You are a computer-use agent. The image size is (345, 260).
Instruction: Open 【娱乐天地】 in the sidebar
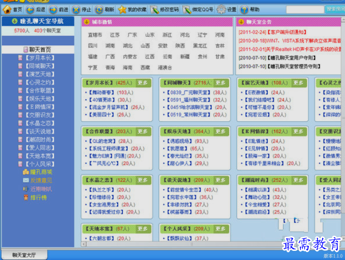tap(39, 99)
